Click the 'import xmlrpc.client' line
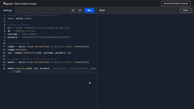Viewport: 194px width, 109px height. [19, 18]
